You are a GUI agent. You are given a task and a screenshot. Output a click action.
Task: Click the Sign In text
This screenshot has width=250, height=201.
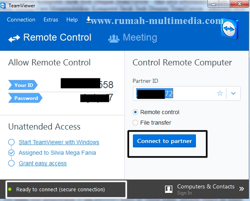click(184, 193)
